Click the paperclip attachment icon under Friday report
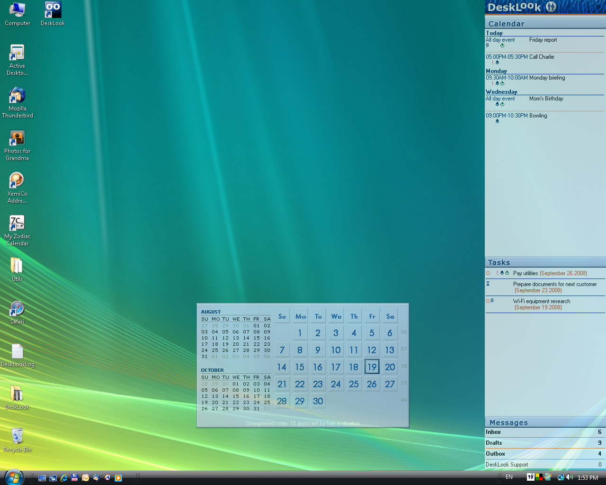The image size is (606, 485). click(488, 45)
